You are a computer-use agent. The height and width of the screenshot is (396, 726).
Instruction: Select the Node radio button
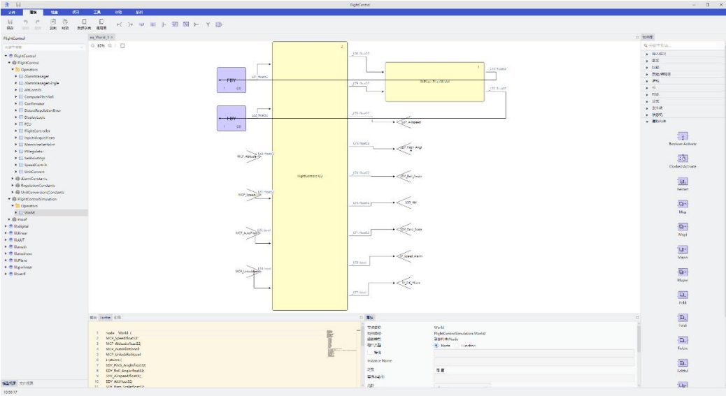click(436, 345)
